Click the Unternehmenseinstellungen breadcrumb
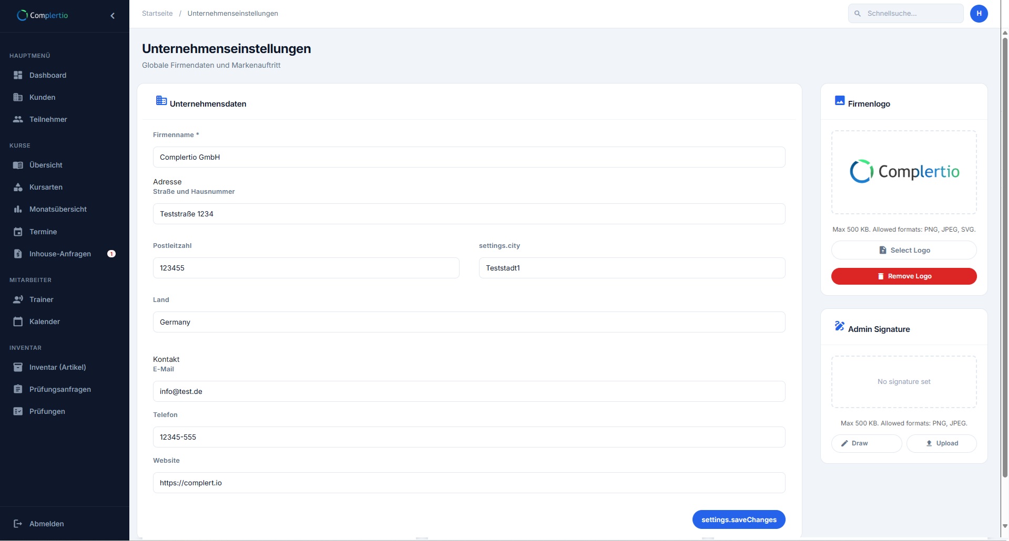 [233, 14]
